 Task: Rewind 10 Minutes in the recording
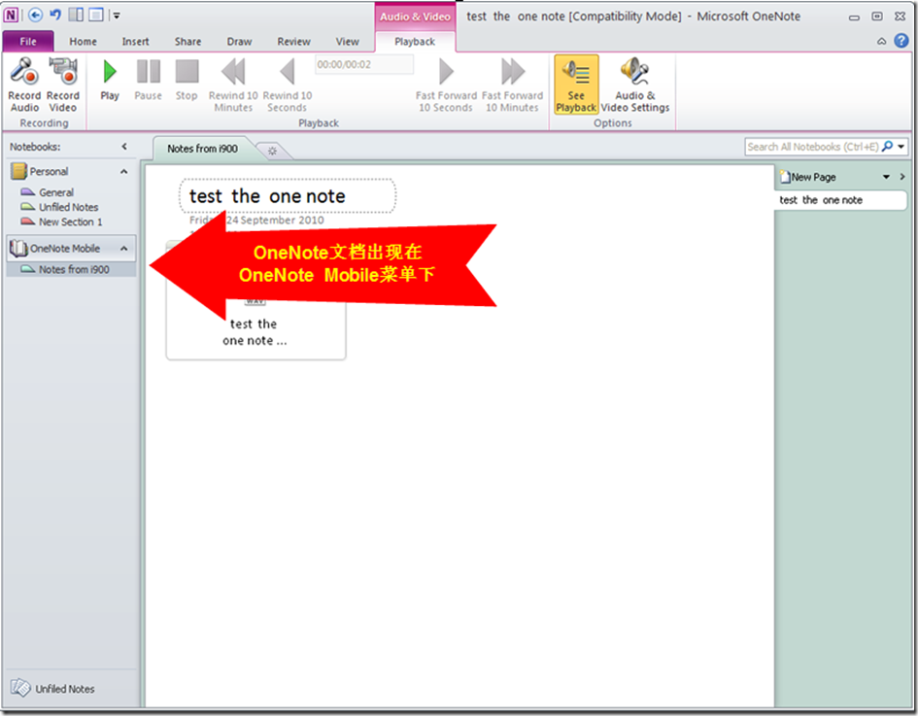[x=233, y=85]
